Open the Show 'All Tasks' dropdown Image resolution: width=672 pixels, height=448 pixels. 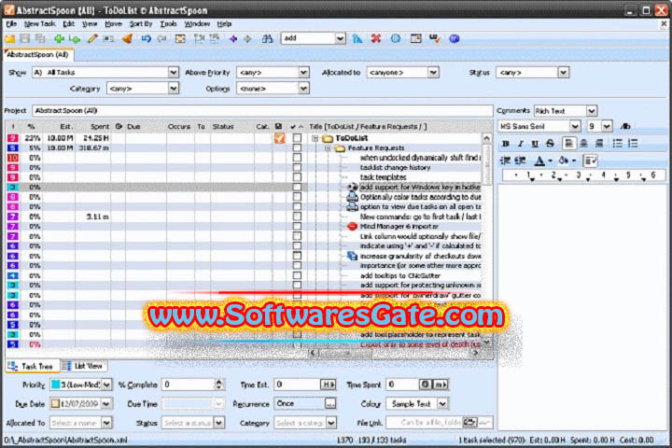pyautogui.click(x=174, y=73)
